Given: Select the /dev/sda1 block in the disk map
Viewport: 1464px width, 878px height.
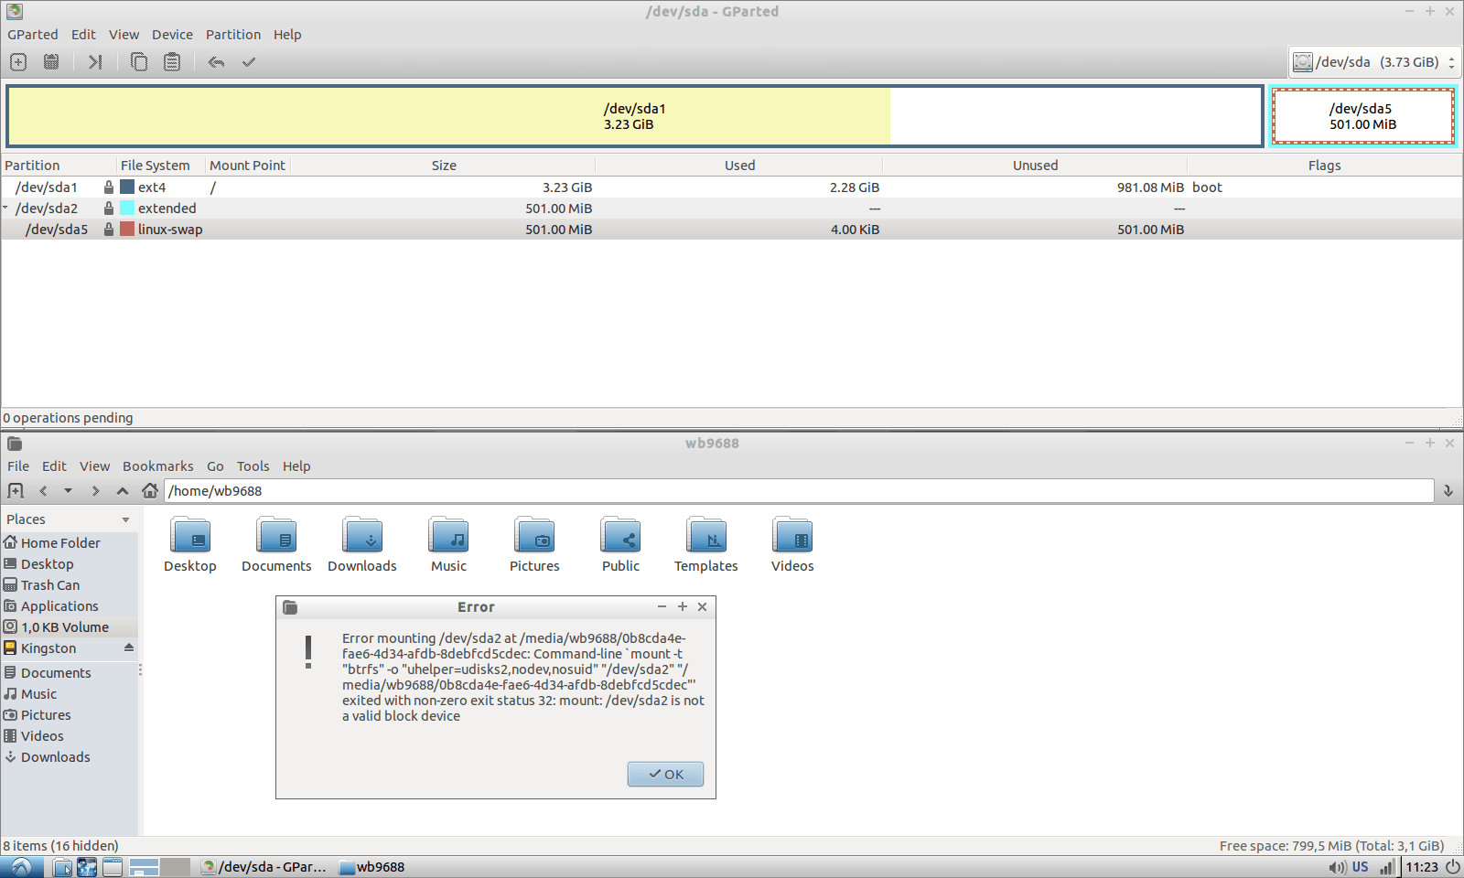Looking at the screenshot, I should pos(635,116).
